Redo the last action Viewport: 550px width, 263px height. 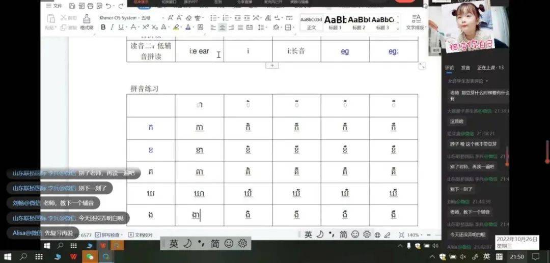click(x=121, y=6)
